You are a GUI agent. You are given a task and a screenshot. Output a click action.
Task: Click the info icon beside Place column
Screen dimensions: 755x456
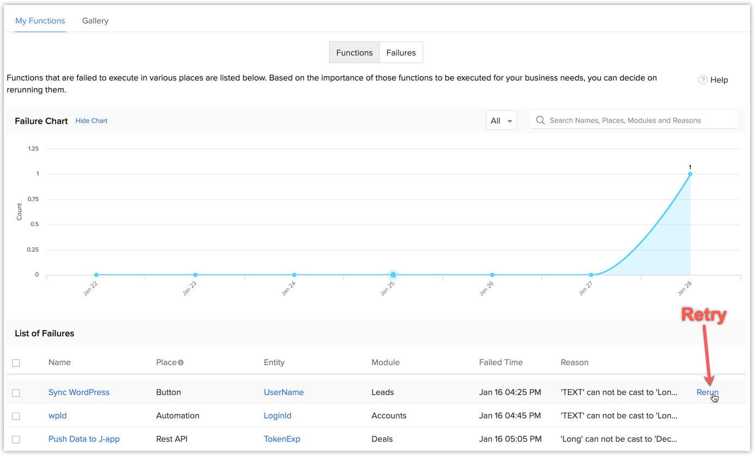click(x=181, y=363)
